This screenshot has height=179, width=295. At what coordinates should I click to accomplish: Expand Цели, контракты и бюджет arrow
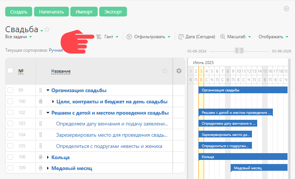coord(53,101)
